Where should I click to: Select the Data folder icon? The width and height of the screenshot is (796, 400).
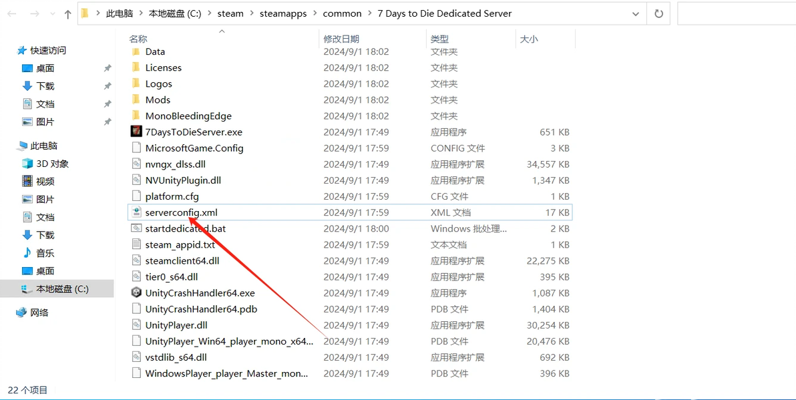pos(136,51)
